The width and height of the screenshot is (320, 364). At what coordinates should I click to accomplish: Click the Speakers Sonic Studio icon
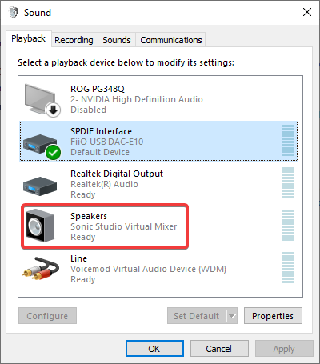[x=39, y=226]
